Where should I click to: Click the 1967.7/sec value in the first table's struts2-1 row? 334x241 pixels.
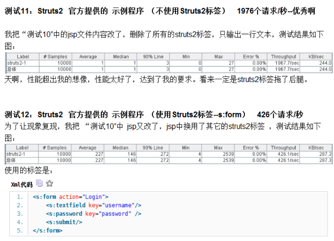tap(287, 63)
